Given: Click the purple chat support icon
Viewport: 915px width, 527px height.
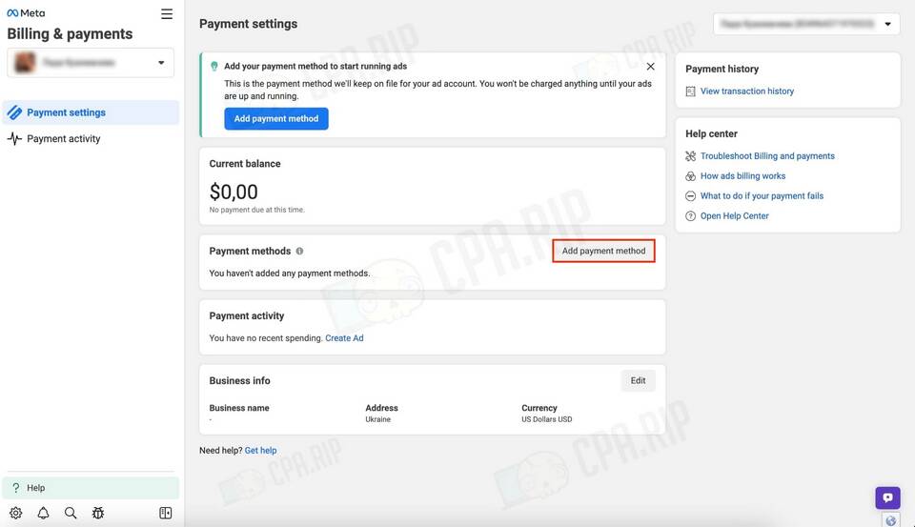Looking at the screenshot, I should click(x=887, y=497).
